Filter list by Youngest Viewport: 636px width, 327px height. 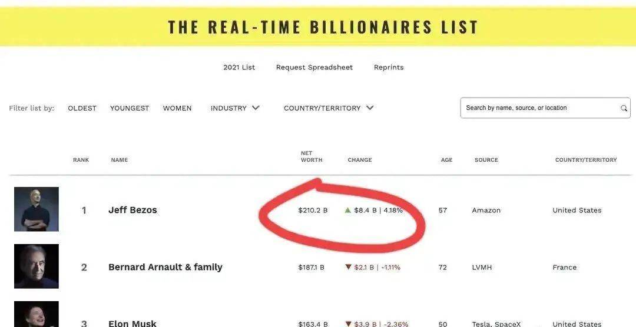point(130,108)
